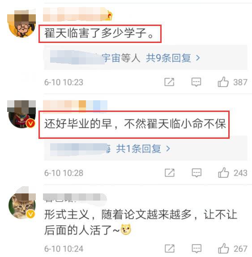Select the 形式主义 comment text
Viewport: 252px width, 257px height.
coord(141,223)
